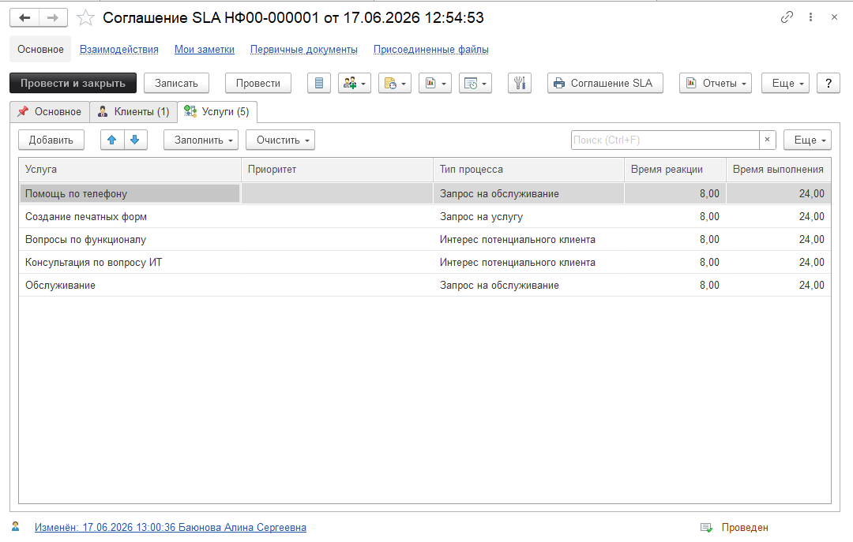Expand the list-timer button dropdown arrow
Screen dimensions: 853x542
pyautogui.click(x=484, y=84)
